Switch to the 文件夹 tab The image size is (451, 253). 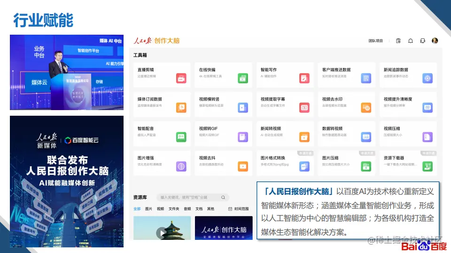(x=174, y=209)
